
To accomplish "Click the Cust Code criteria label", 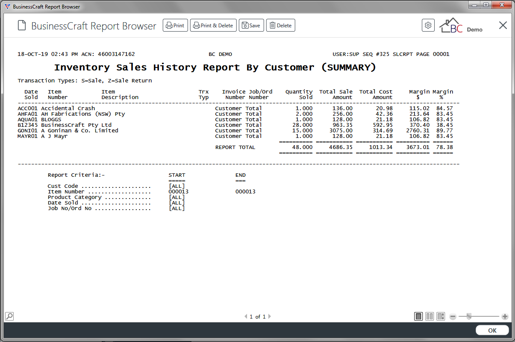I will pos(63,186).
